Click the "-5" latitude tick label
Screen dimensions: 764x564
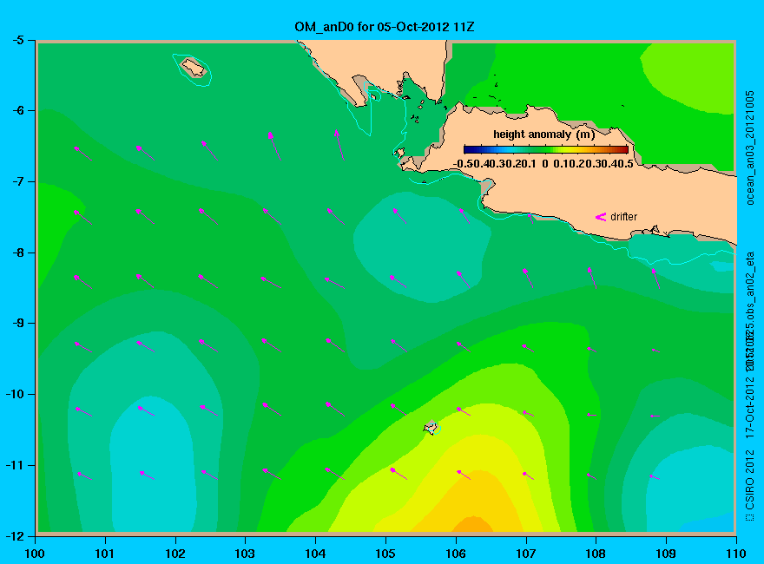pyautogui.click(x=17, y=41)
